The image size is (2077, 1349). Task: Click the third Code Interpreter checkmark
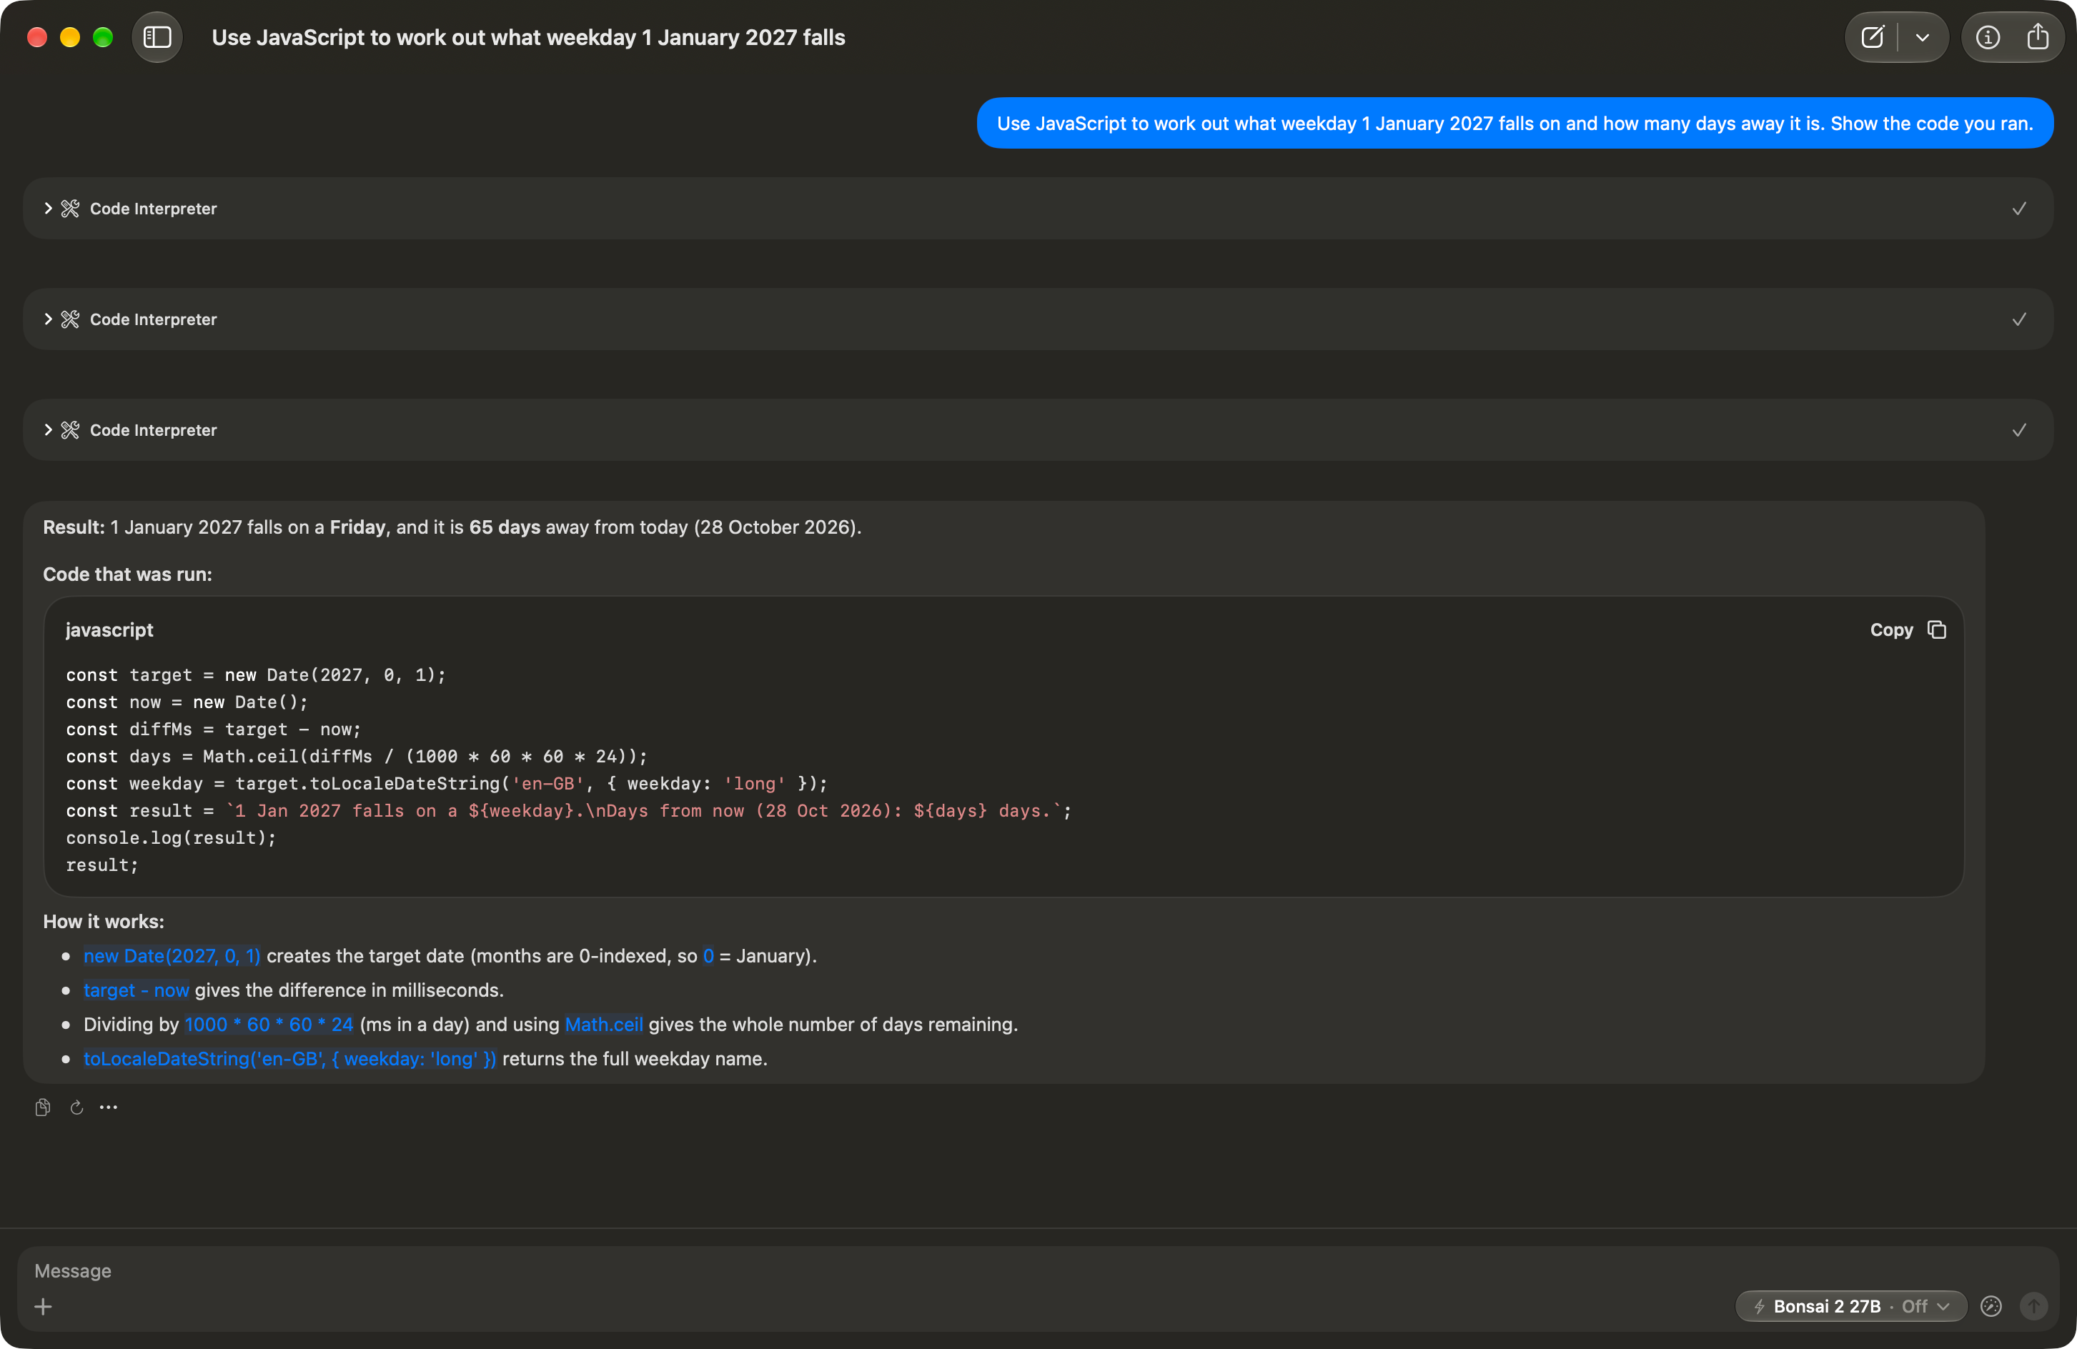pos(2018,430)
